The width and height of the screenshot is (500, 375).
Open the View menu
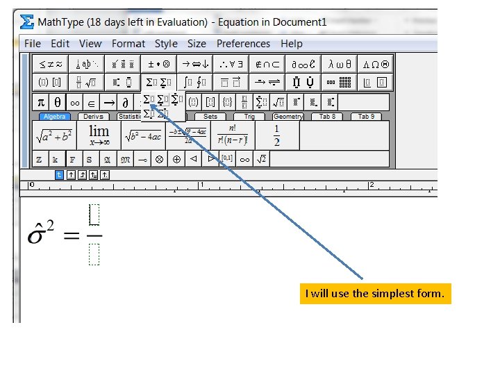90,43
